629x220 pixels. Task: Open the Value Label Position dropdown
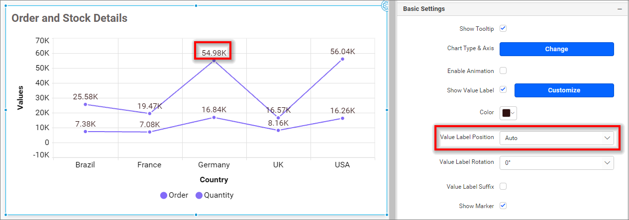tap(556, 138)
